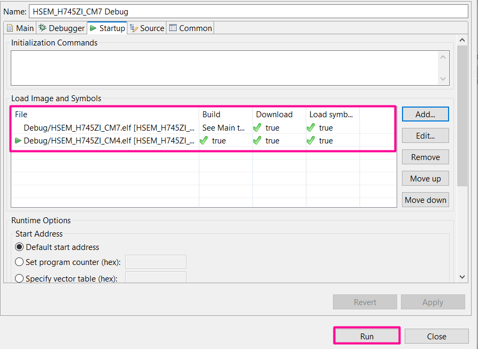Switch to the Debugger tab

click(62, 28)
